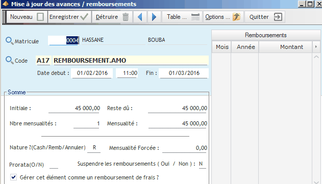The width and height of the screenshot is (322, 184).
Task: Open the Table ... view
Action: click(x=182, y=17)
